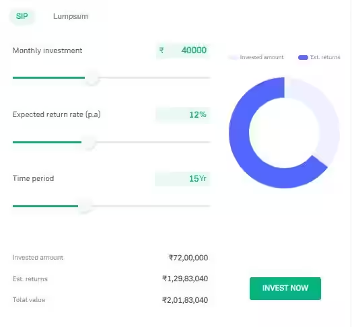Click the light Invested amount donut segment
This screenshot has width=352, height=327.
[328, 126]
